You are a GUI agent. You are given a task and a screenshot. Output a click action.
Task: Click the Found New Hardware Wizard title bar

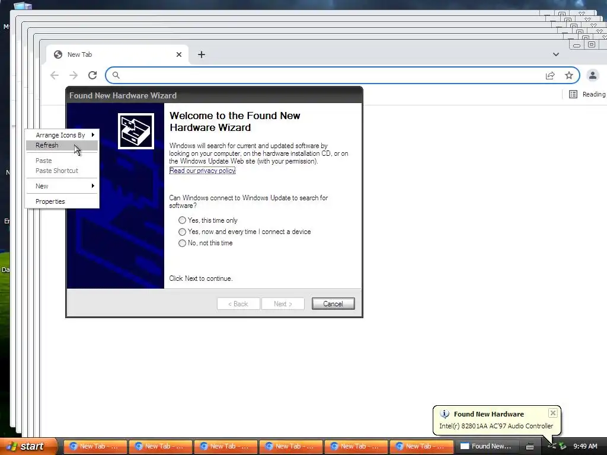coord(214,95)
